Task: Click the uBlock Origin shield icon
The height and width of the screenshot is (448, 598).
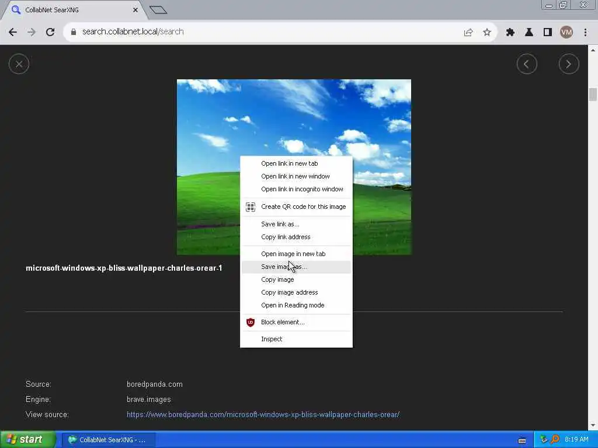Action: 251,322
